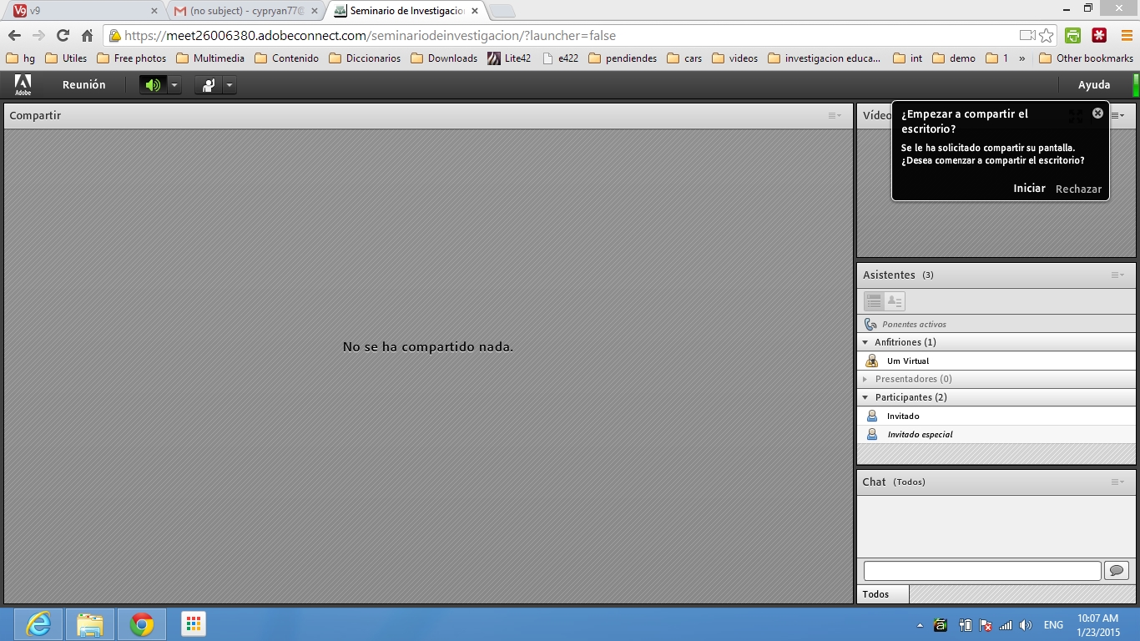Click the chat message input field

pyautogui.click(x=982, y=571)
